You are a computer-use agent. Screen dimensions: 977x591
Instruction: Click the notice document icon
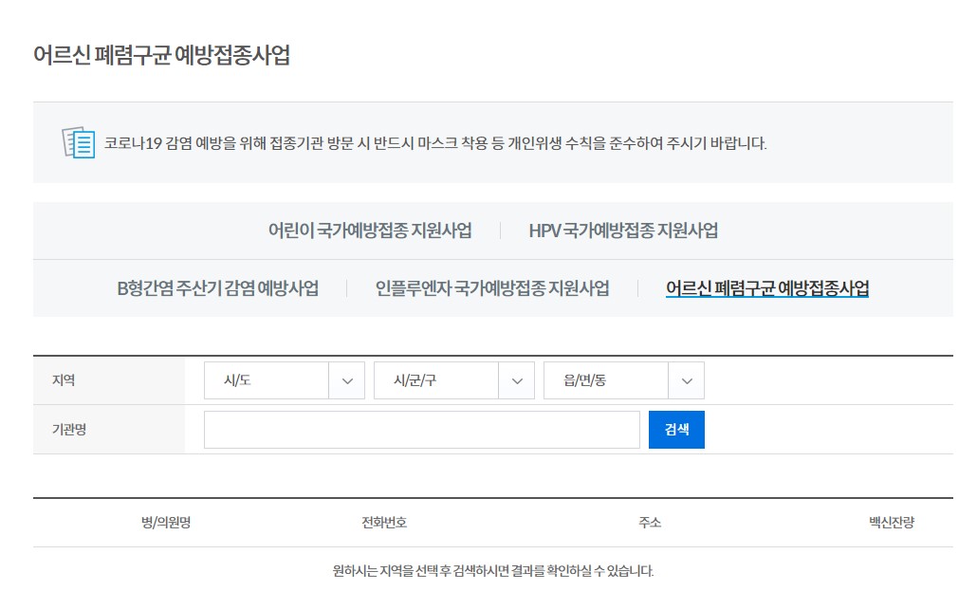pyautogui.click(x=79, y=142)
